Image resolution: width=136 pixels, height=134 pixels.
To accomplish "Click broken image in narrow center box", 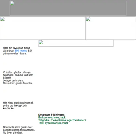I will pyautogui.click(x=76, y=43).
